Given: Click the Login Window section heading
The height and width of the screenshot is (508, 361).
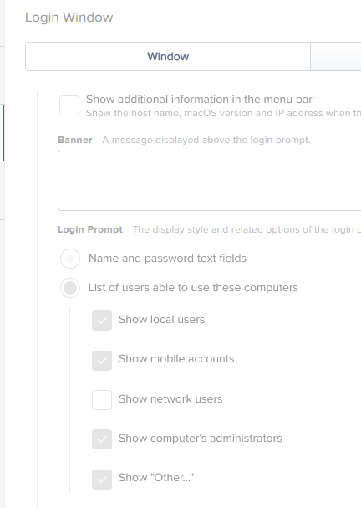Looking at the screenshot, I should (x=69, y=18).
